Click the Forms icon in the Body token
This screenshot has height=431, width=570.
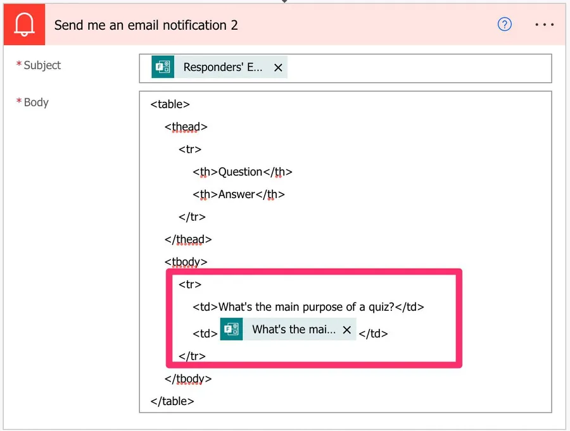tap(231, 330)
